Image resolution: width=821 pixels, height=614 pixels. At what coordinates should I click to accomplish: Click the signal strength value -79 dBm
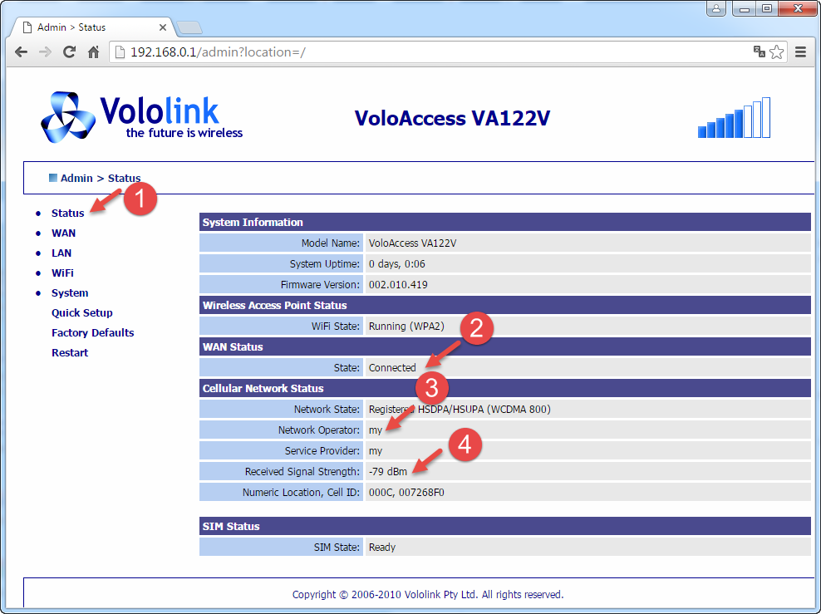click(x=388, y=472)
